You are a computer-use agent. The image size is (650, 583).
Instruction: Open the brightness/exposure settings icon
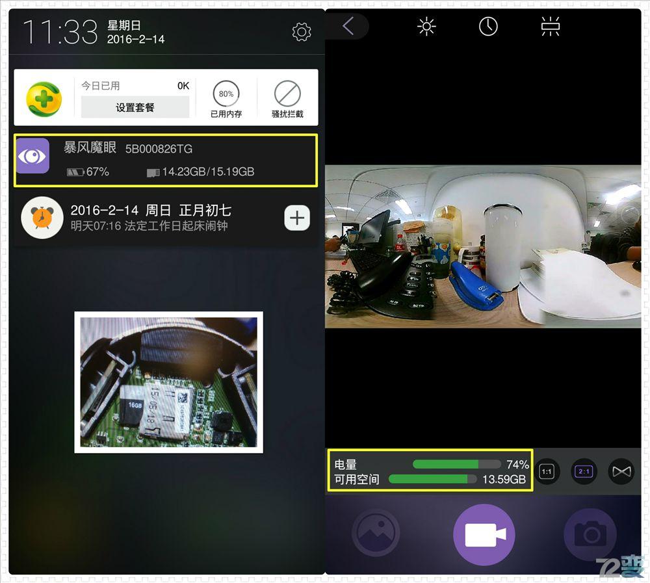pyautogui.click(x=426, y=26)
